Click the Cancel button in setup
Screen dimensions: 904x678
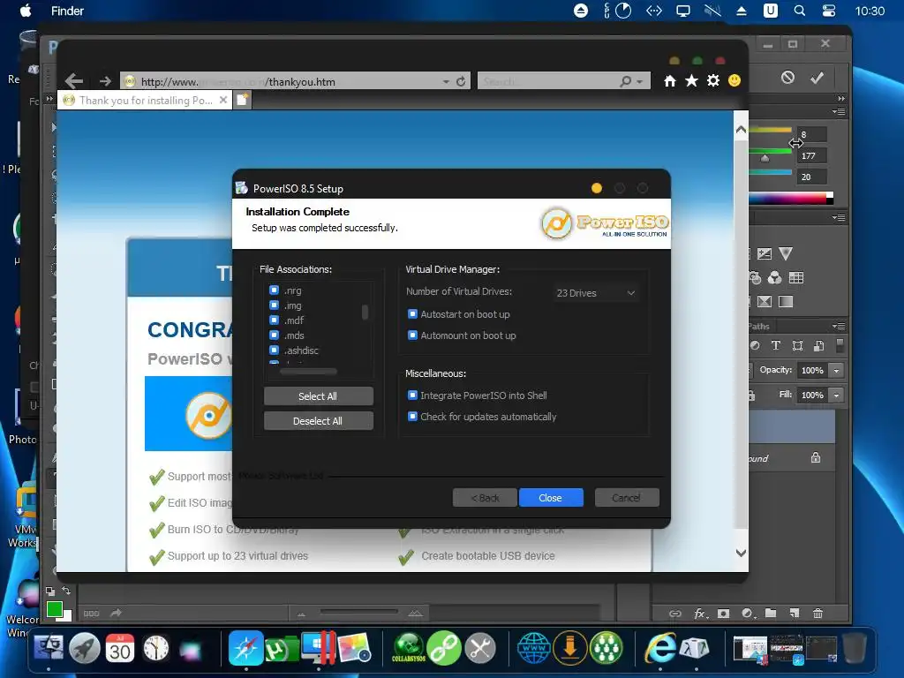click(627, 498)
